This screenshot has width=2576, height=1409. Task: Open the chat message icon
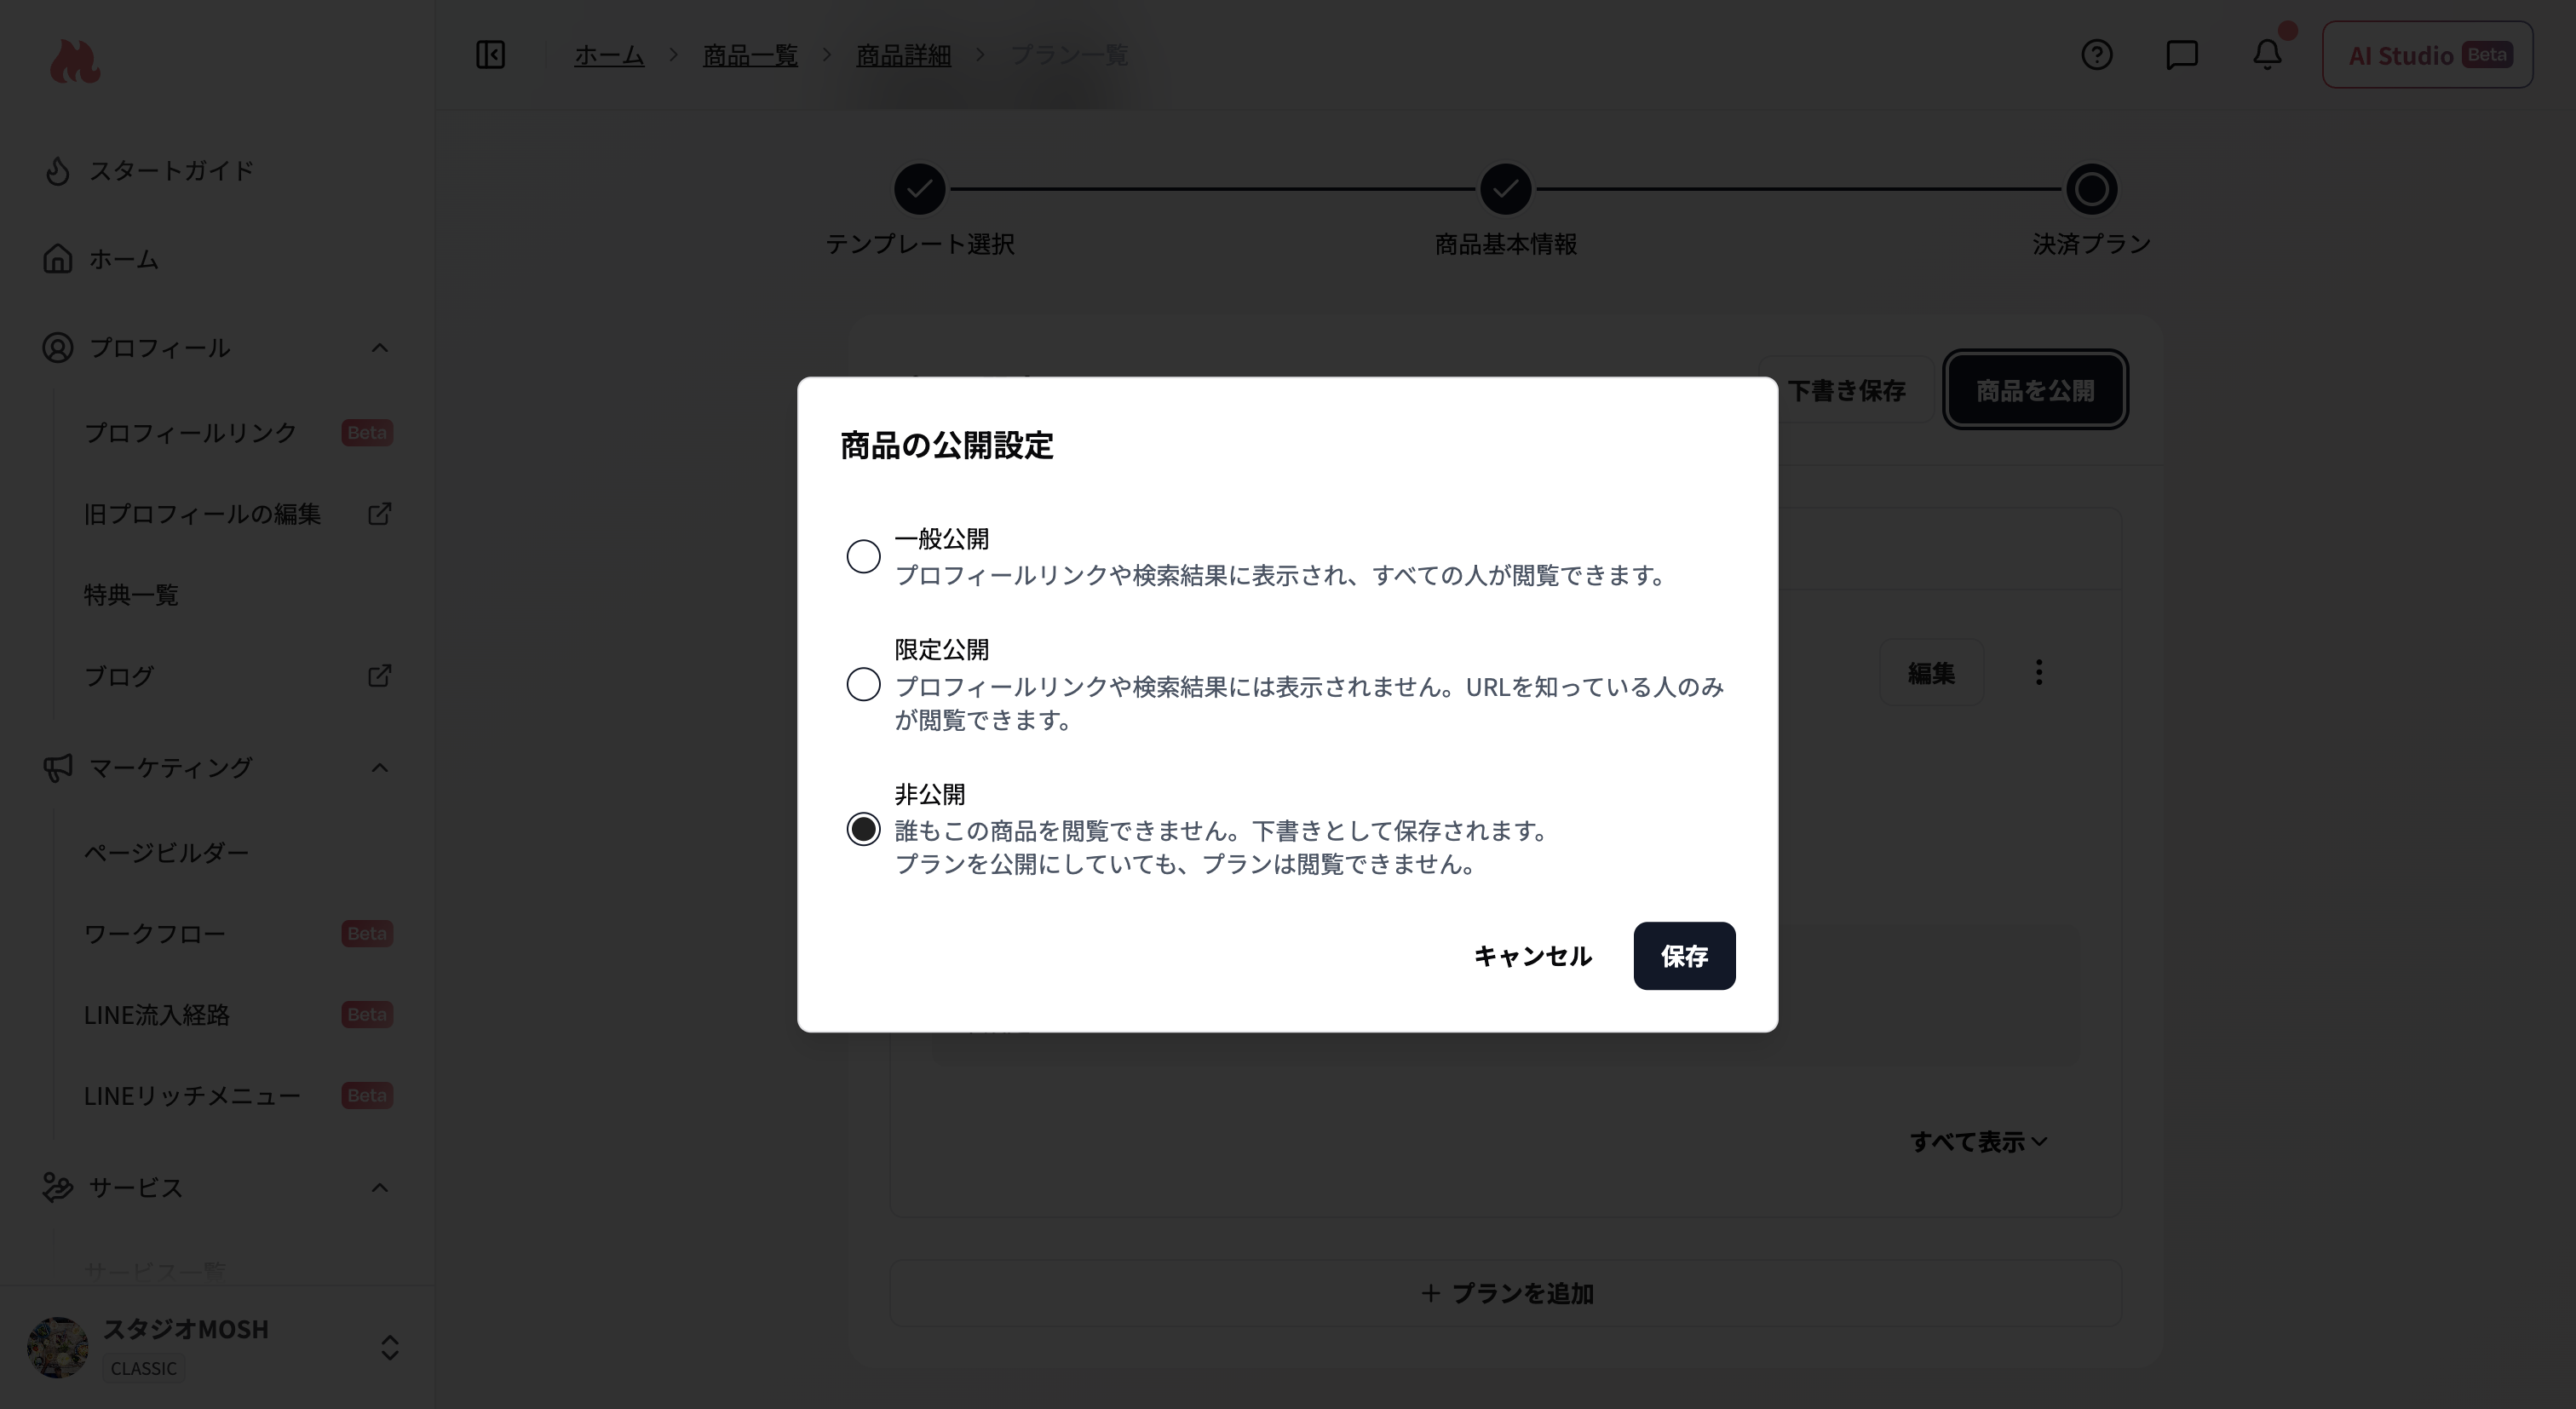pyautogui.click(x=2181, y=54)
